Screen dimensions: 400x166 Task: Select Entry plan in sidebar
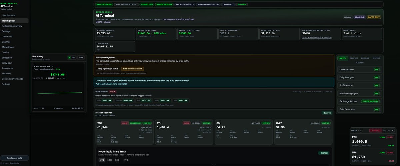point(14,63)
